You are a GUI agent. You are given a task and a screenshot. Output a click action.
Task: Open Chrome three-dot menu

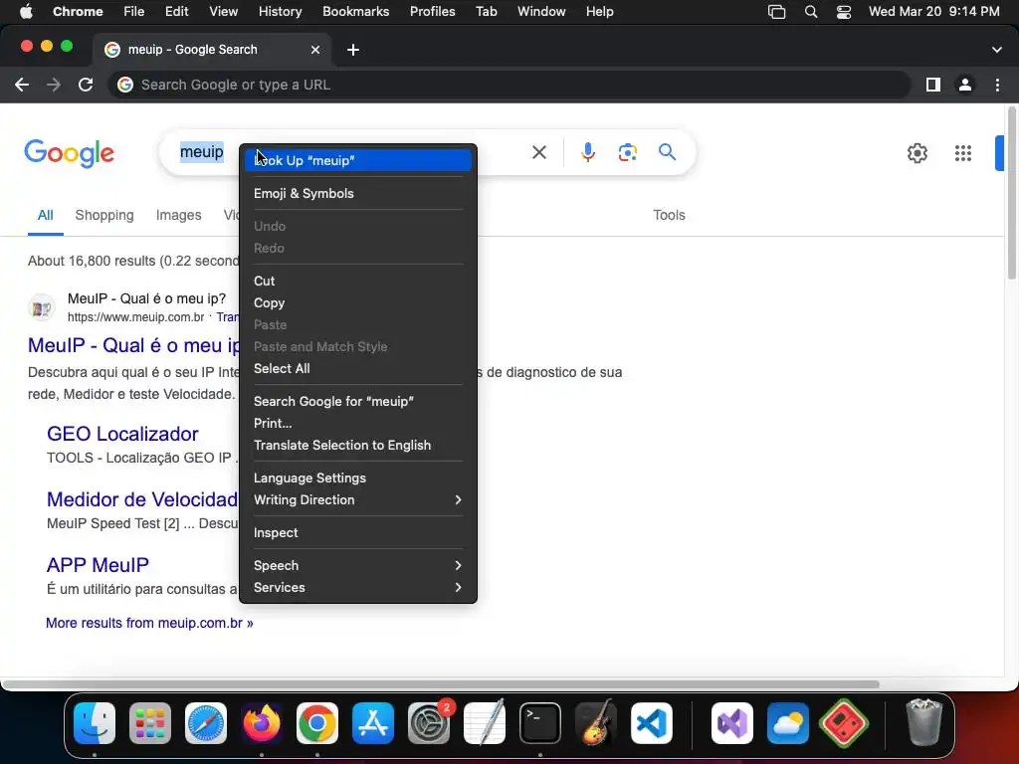pos(997,85)
